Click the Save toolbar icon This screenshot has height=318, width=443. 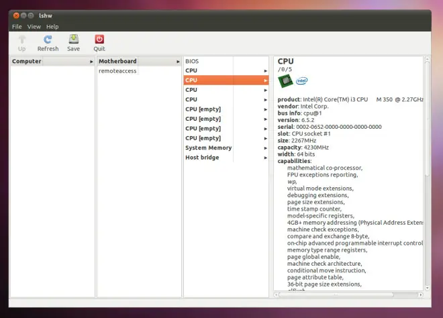pyautogui.click(x=73, y=40)
